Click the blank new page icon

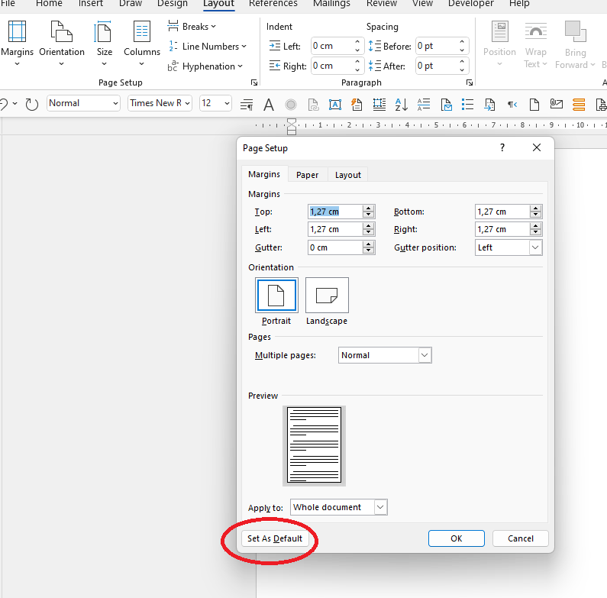(x=534, y=104)
